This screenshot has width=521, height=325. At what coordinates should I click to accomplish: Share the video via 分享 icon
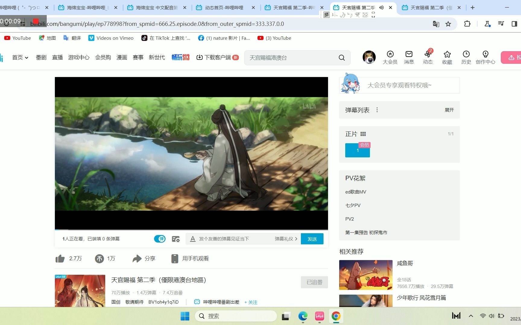tap(137, 258)
